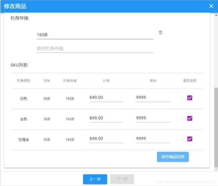Screen dimensions: 218x186
Task: Select the 机身颜色 column header
Action: (23, 81)
